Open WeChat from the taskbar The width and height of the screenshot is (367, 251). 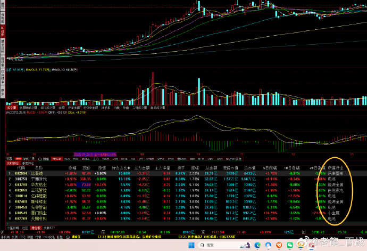click(290, 245)
